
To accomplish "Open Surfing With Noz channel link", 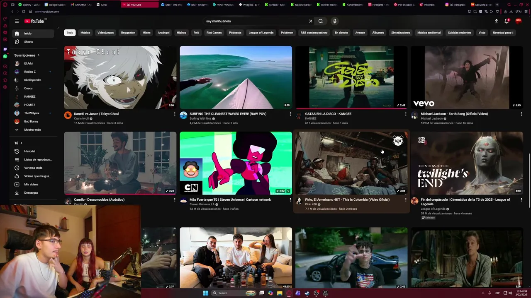I will [200, 118].
